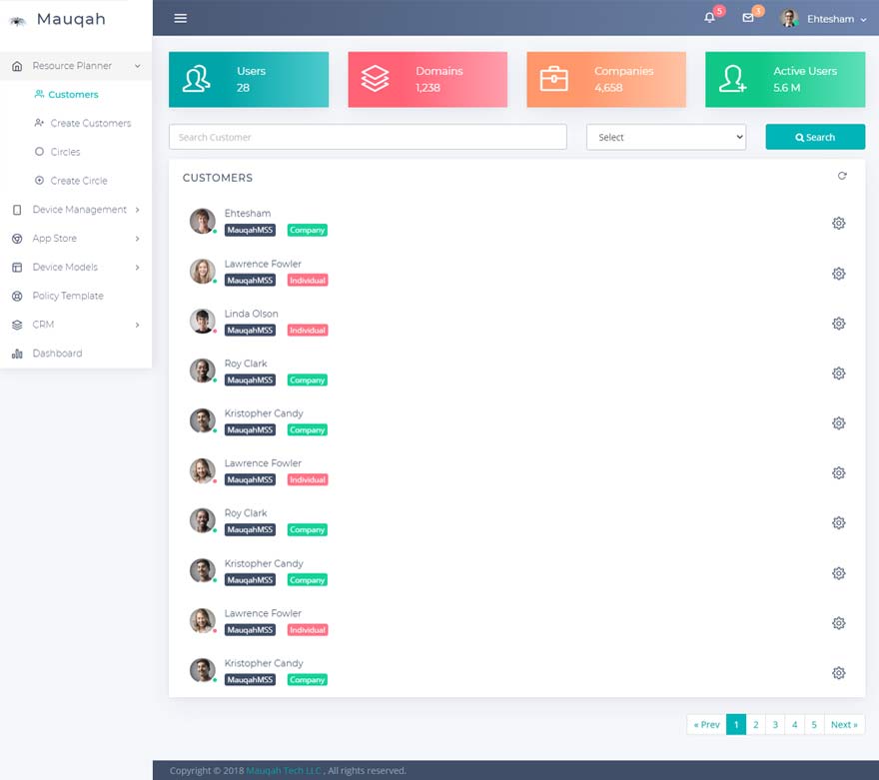The image size is (879, 780).
Task: Refresh the Customers list
Action: tap(842, 176)
